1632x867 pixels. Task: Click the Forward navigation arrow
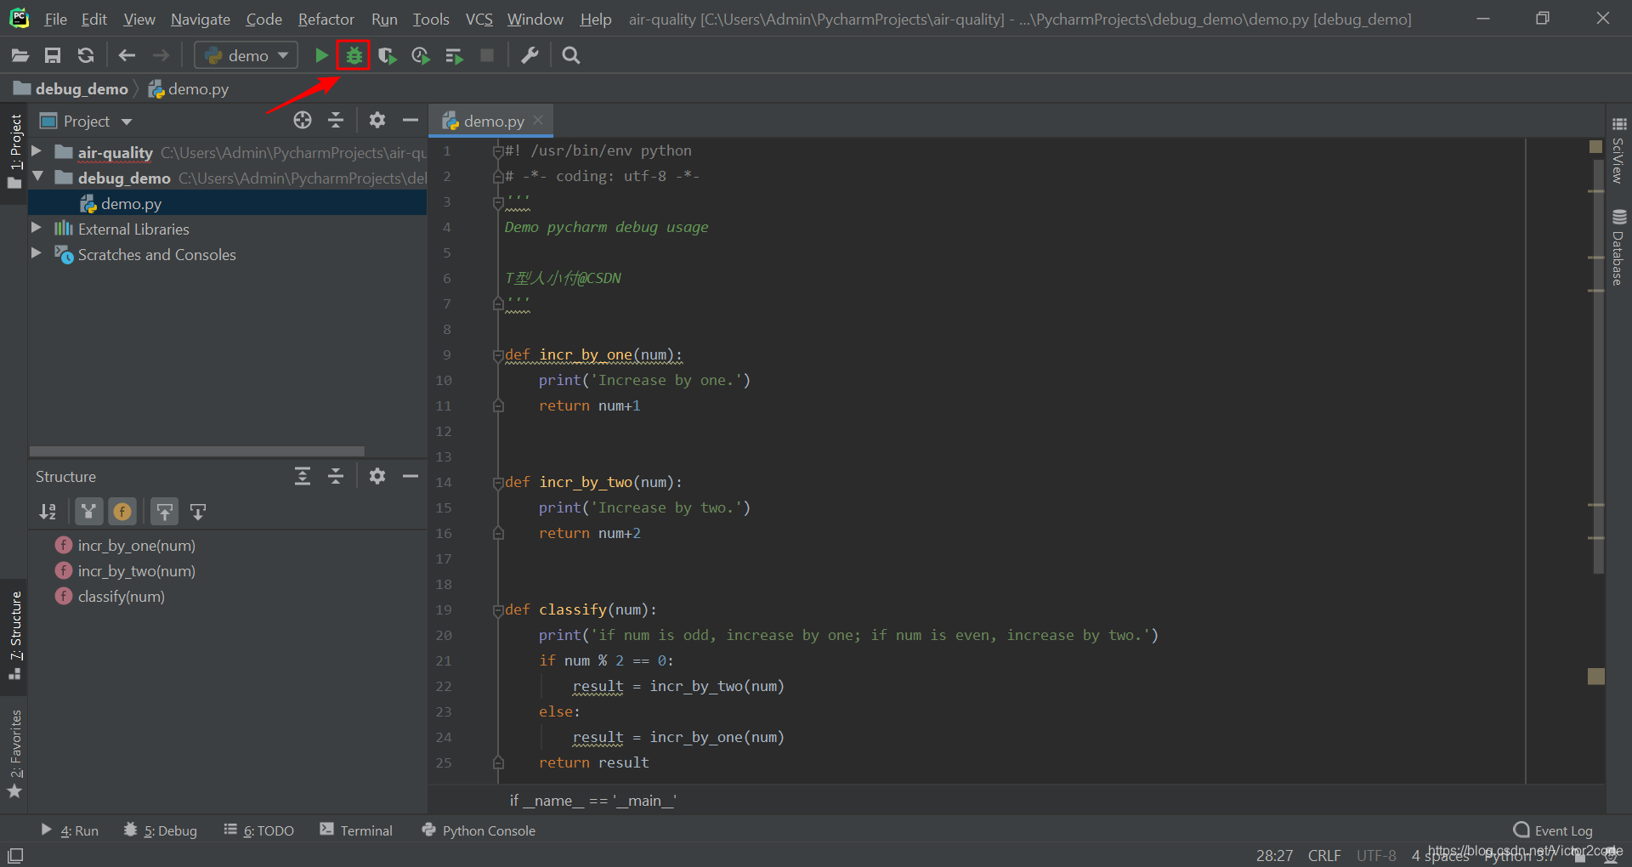pos(161,56)
